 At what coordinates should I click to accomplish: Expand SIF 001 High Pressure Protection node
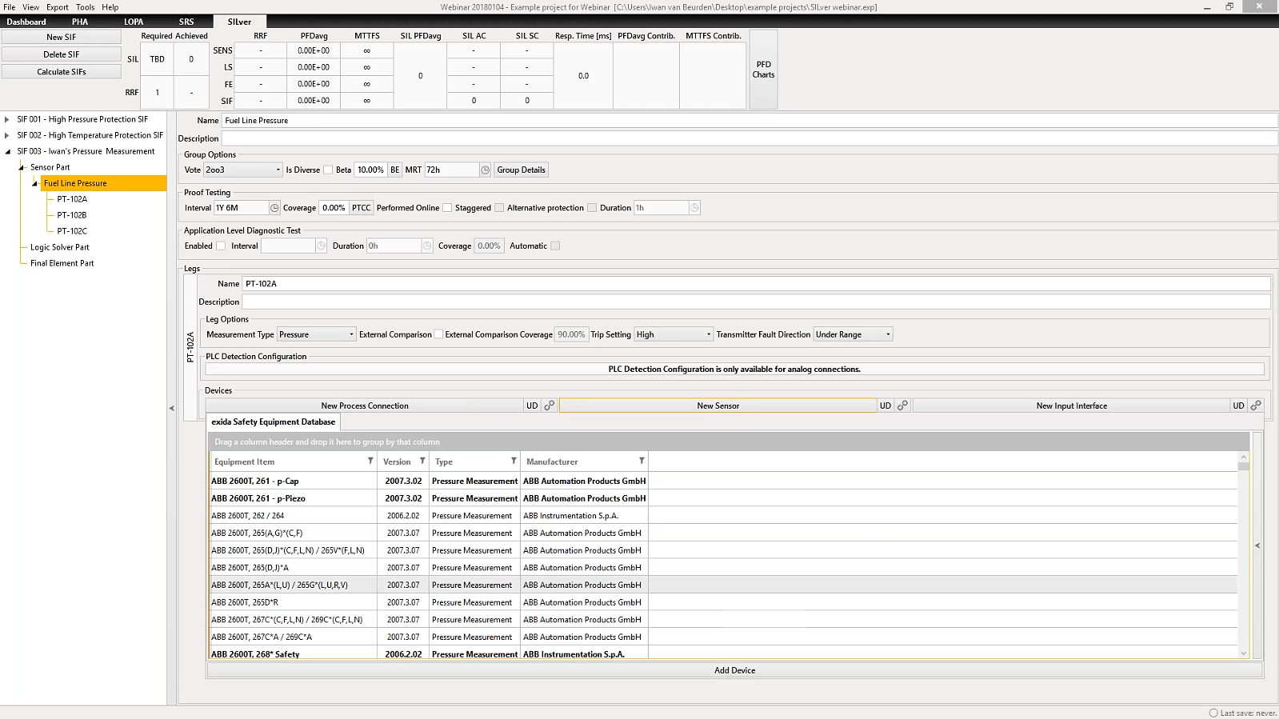(x=7, y=119)
